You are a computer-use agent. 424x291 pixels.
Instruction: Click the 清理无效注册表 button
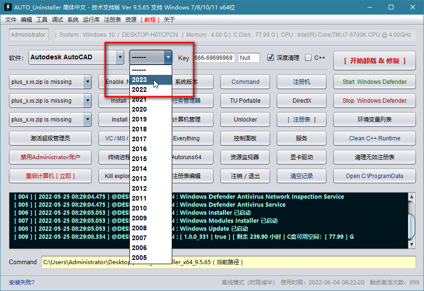(374, 157)
